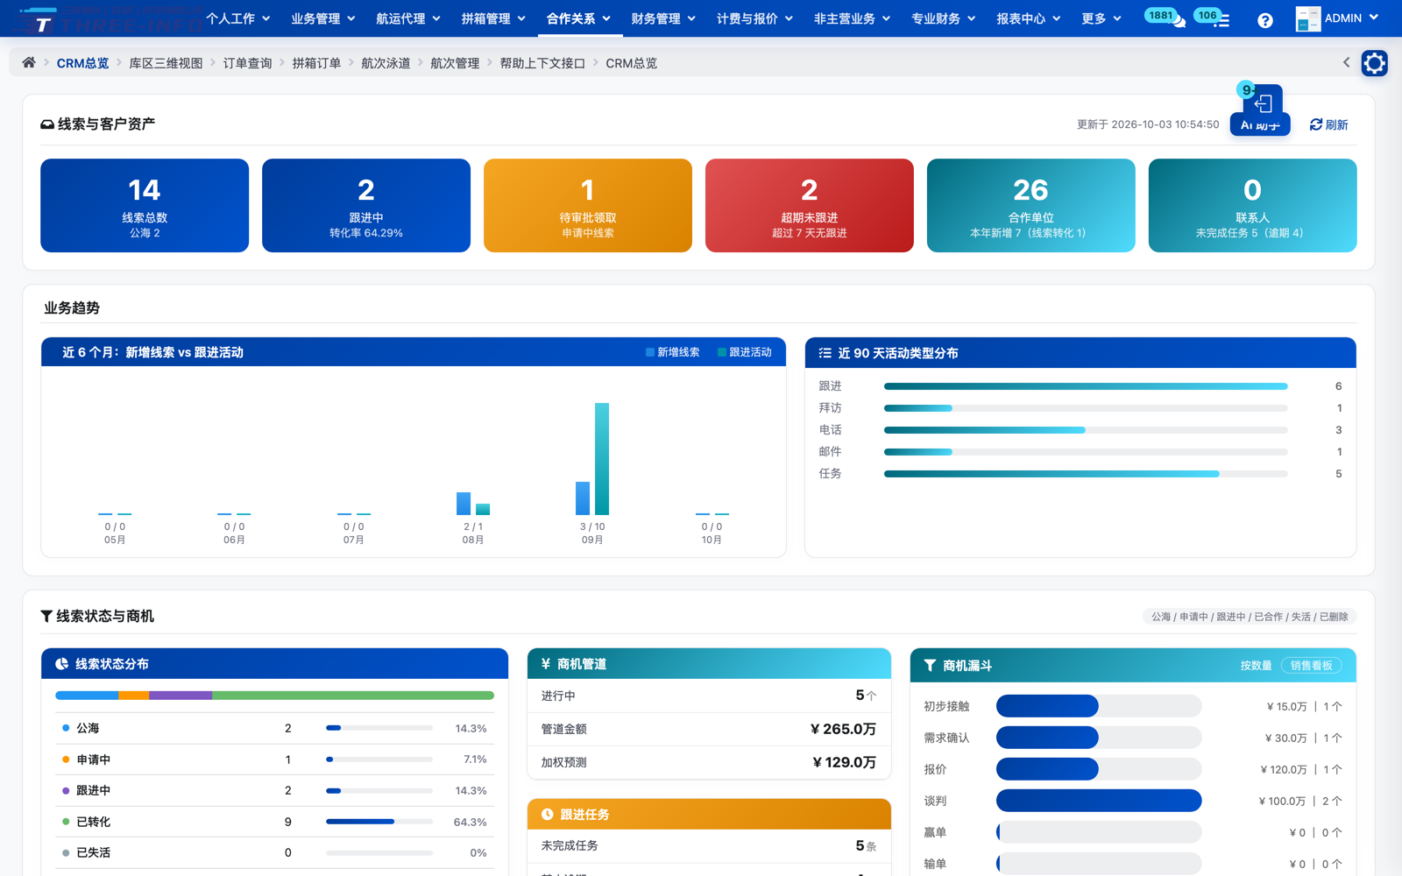Viewport: 1402px width, 876px height.
Task: Expand the 业务管理 dropdown menu
Action: [323, 18]
